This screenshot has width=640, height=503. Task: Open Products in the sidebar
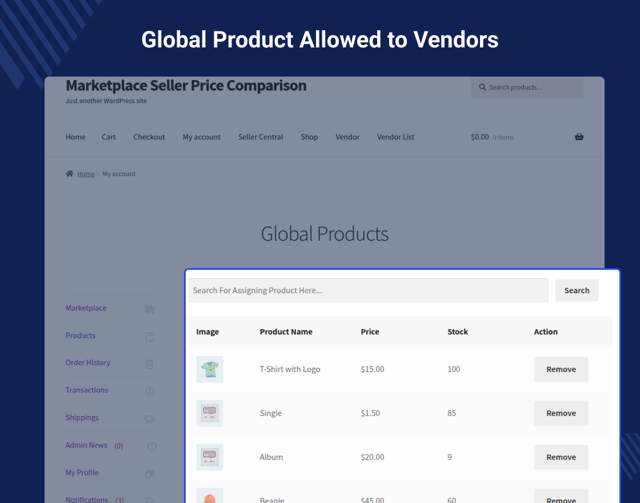point(81,336)
